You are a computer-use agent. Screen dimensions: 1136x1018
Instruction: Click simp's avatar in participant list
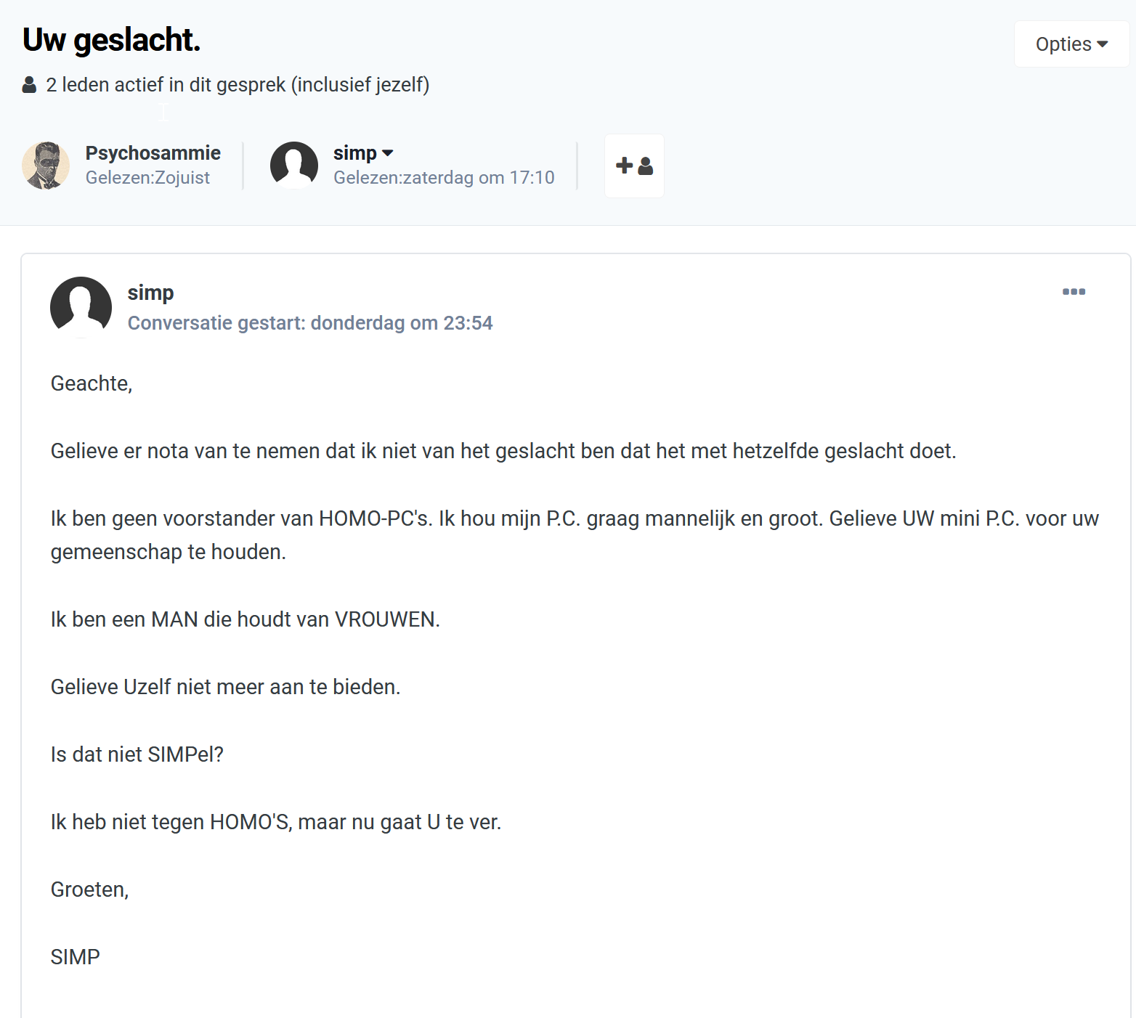pyautogui.click(x=294, y=166)
